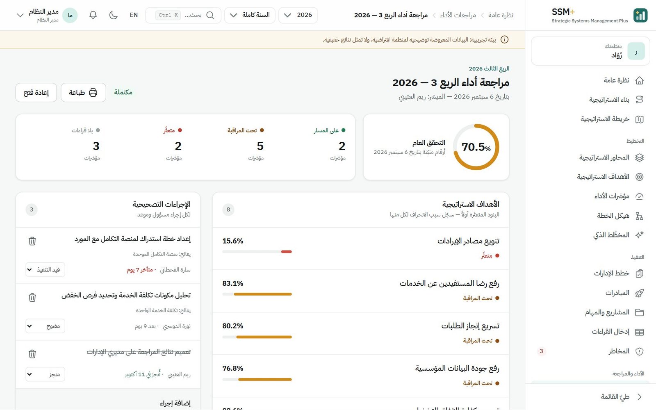Select organization card روّاد
Viewport: 656px width, 410px height.
(x=590, y=51)
